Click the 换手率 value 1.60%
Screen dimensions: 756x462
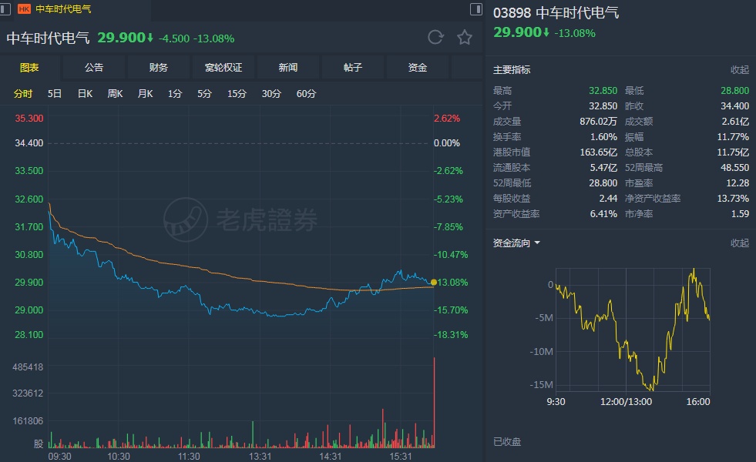click(603, 137)
